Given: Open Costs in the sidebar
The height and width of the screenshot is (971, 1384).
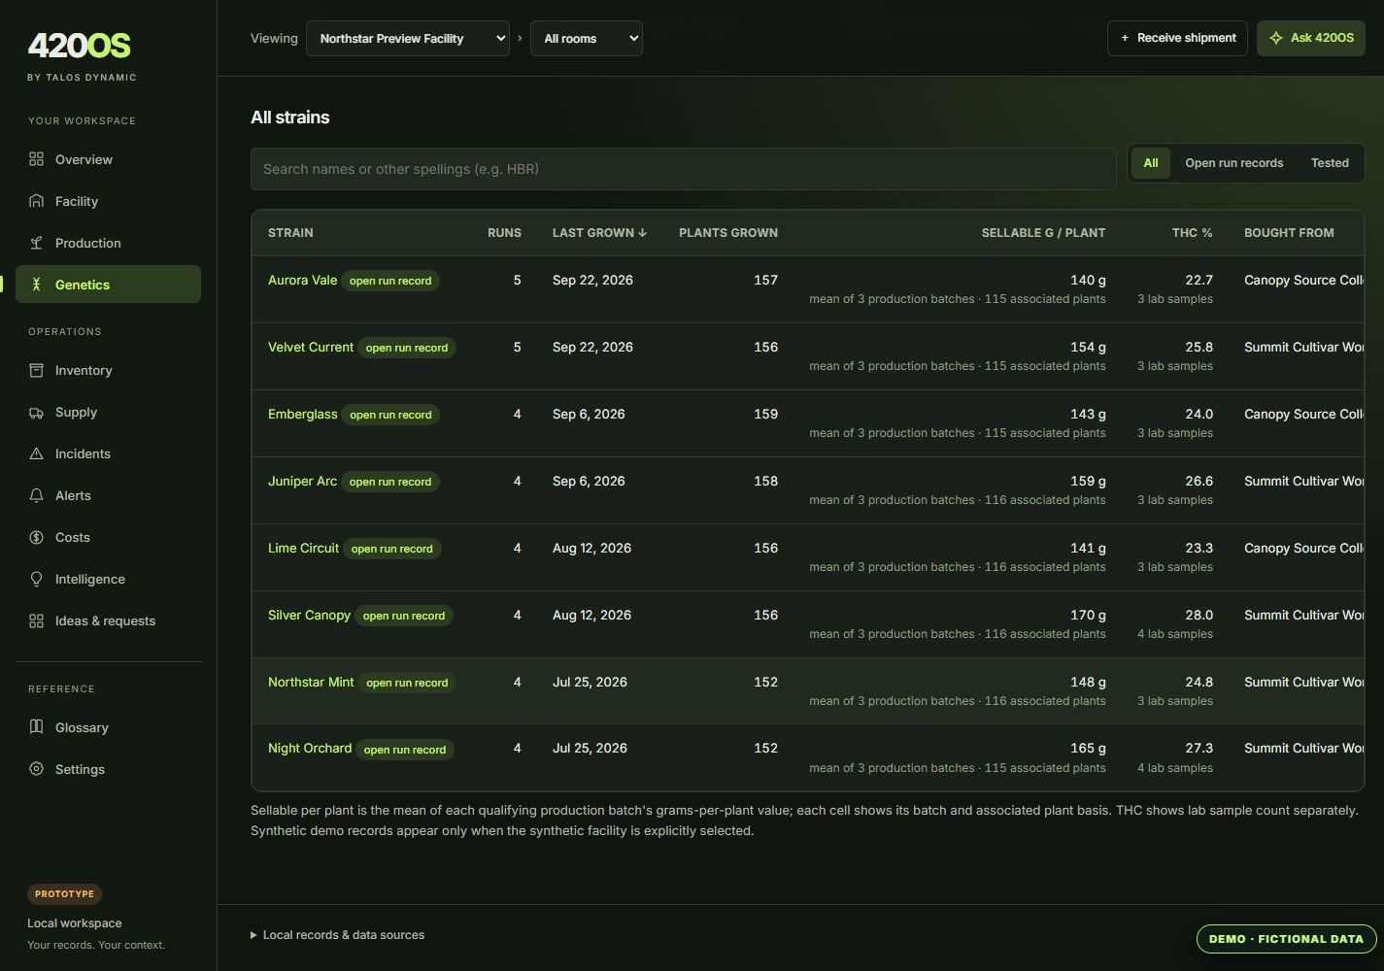Looking at the screenshot, I should coord(108,537).
